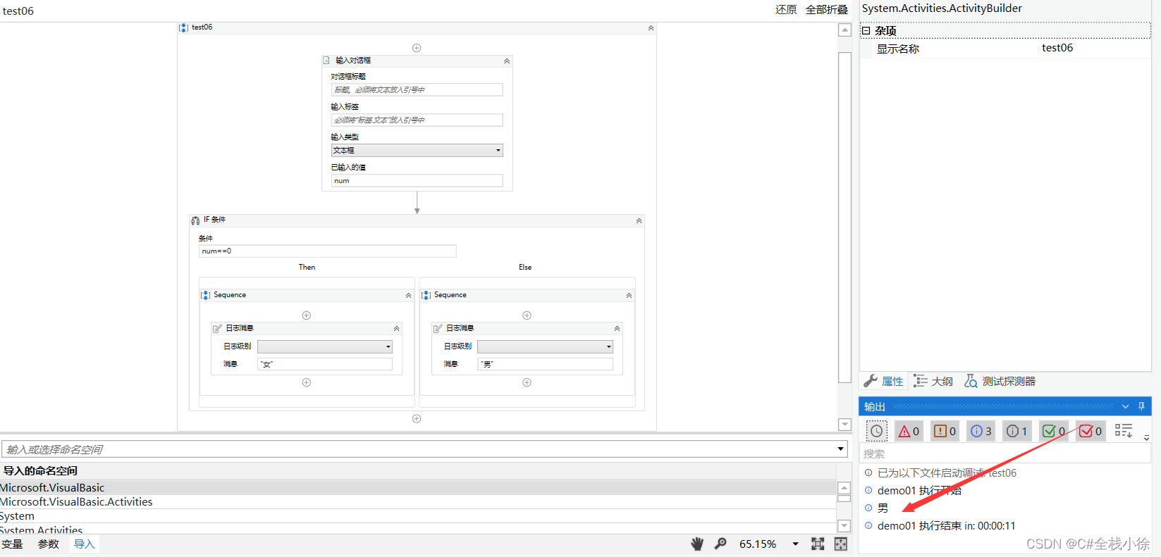Image resolution: width=1161 pixels, height=557 pixels.
Task: Click the 条件 field with num==0
Action: click(x=327, y=251)
